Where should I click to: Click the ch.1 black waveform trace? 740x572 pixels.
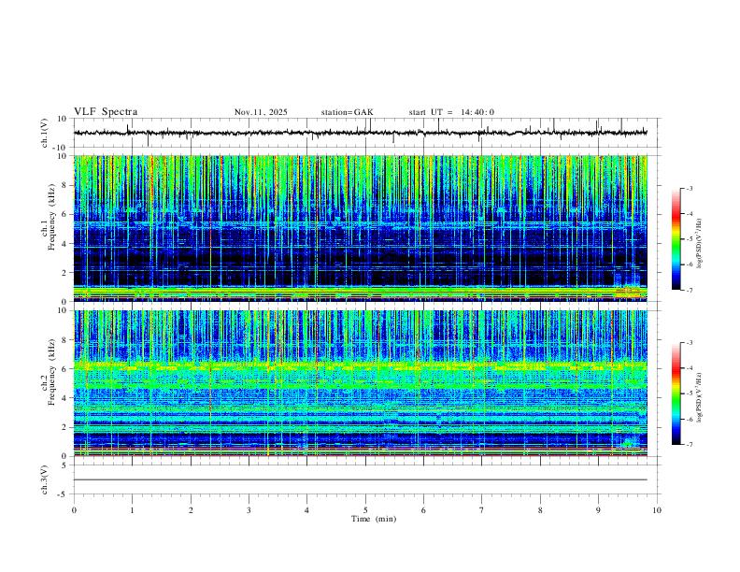coord(360,133)
